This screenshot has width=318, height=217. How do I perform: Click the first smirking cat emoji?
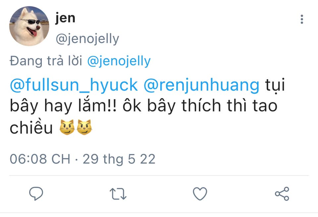tap(67, 128)
